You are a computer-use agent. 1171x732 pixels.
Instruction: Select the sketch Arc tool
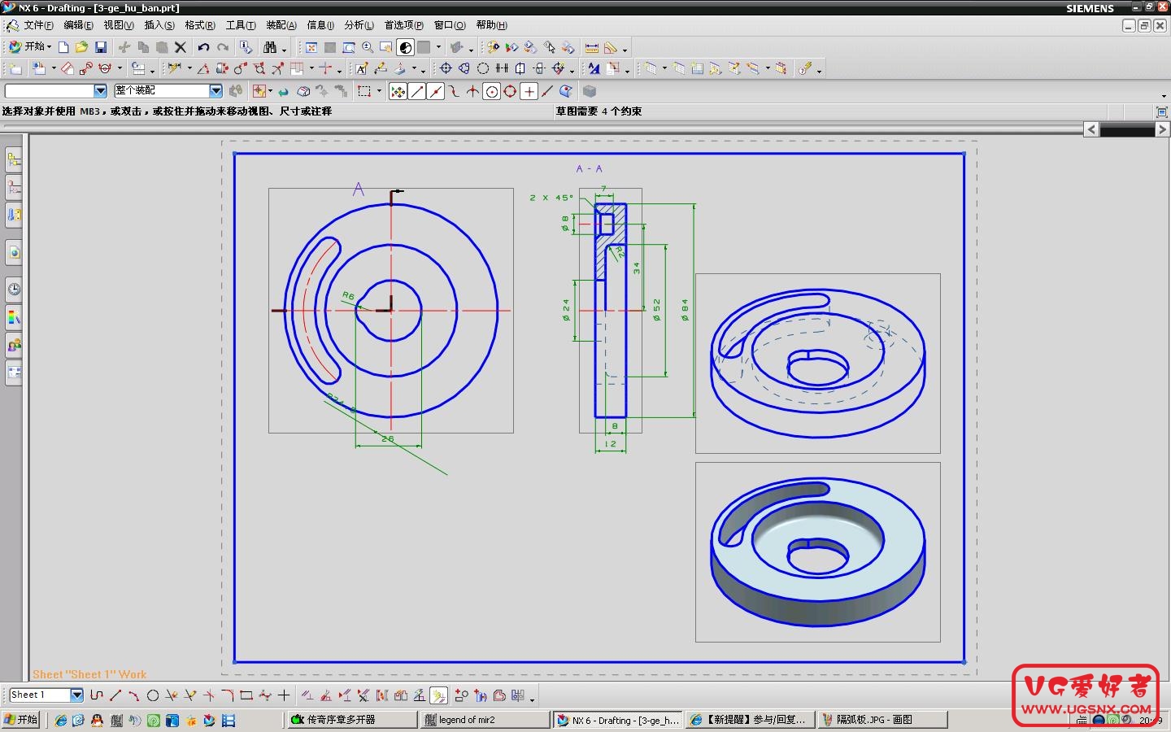coord(134,695)
